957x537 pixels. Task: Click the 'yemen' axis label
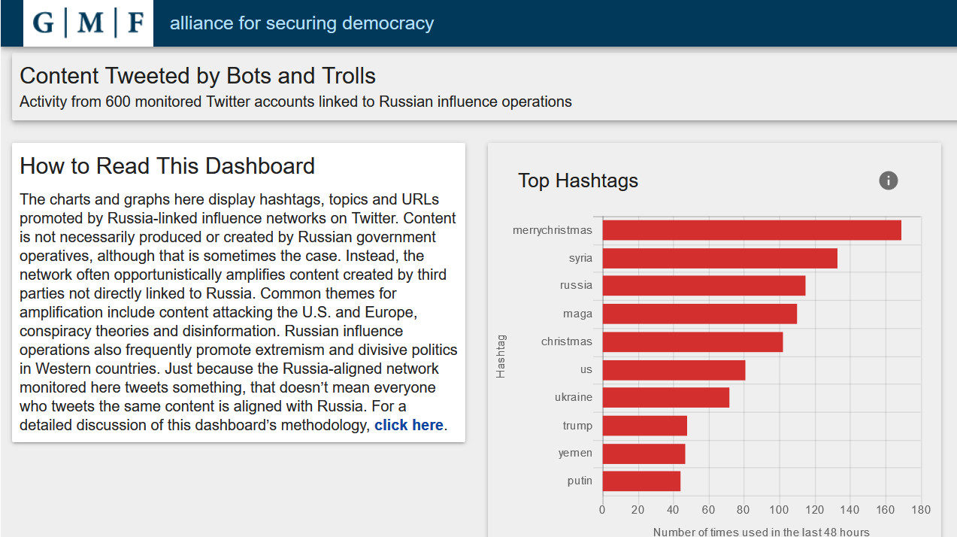575,454
